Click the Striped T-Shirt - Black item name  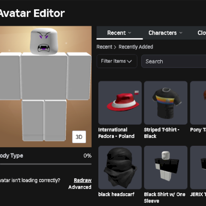(x=162, y=133)
